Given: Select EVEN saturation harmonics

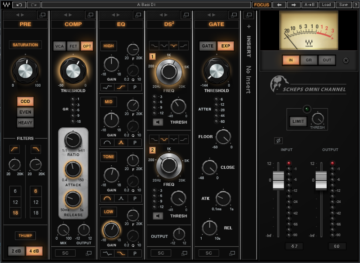Looking at the screenshot, I should pyautogui.click(x=25, y=112).
